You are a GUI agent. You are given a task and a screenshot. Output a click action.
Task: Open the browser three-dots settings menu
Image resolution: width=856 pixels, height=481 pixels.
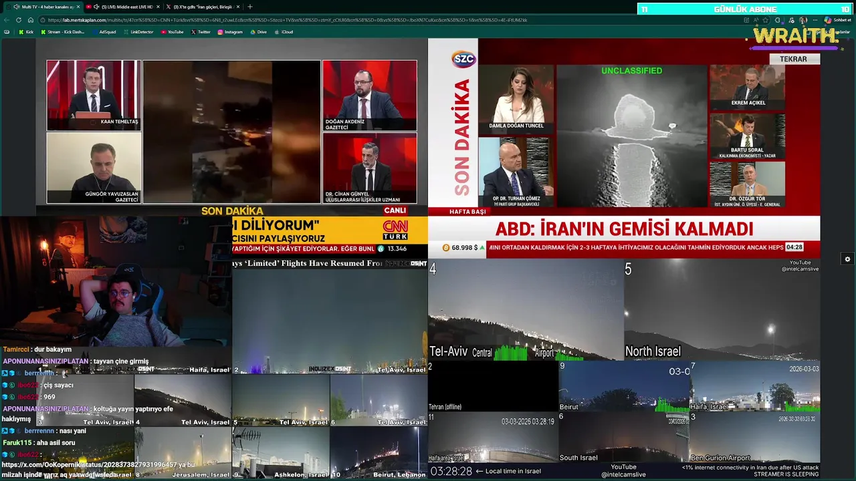815,20
